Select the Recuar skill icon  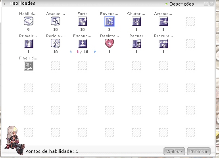pyautogui.click(x=136, y=44)
